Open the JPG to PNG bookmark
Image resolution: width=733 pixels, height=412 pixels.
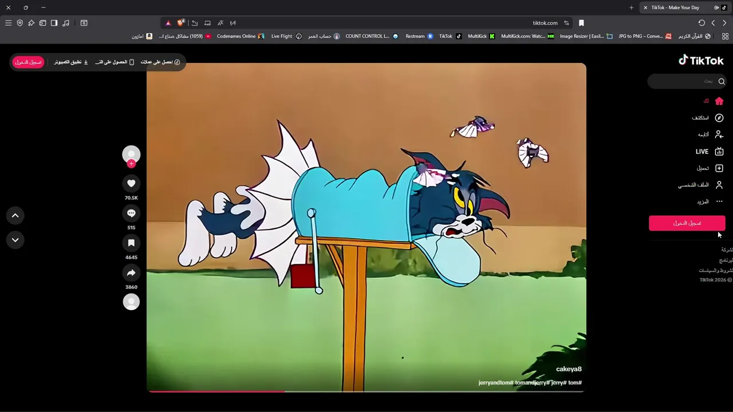645,36
